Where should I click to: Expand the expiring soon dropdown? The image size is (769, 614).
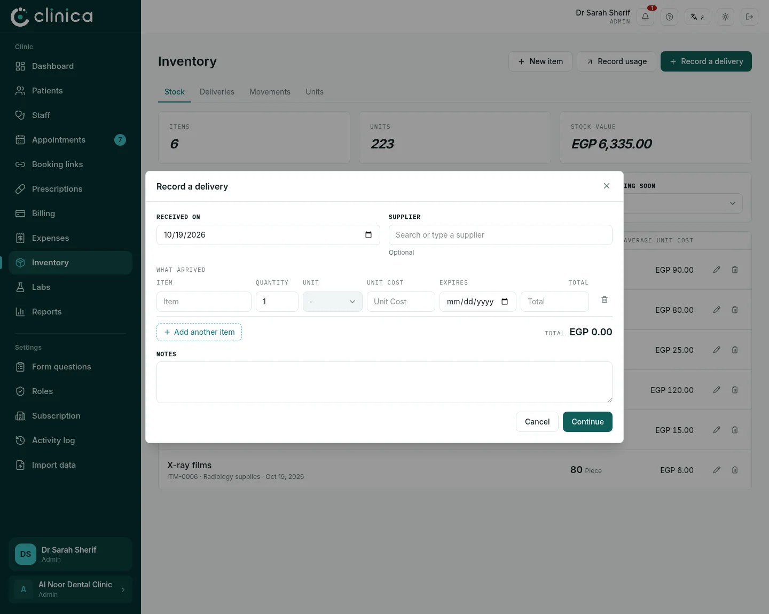pos(733,203)
